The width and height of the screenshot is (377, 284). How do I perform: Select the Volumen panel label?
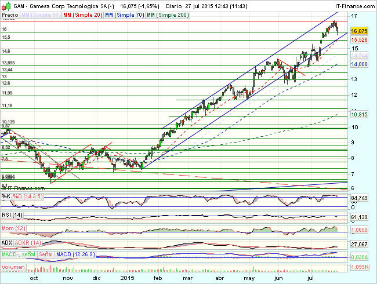(13, 267)
